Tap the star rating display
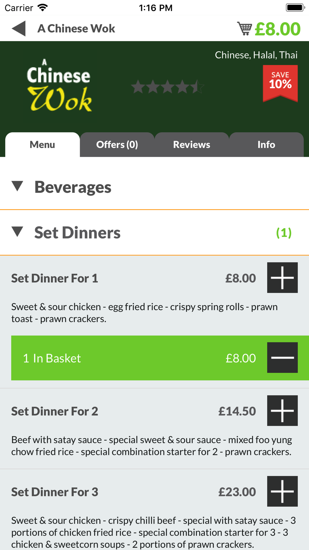This screenshot has height=550, width=309. click(167, 87)
